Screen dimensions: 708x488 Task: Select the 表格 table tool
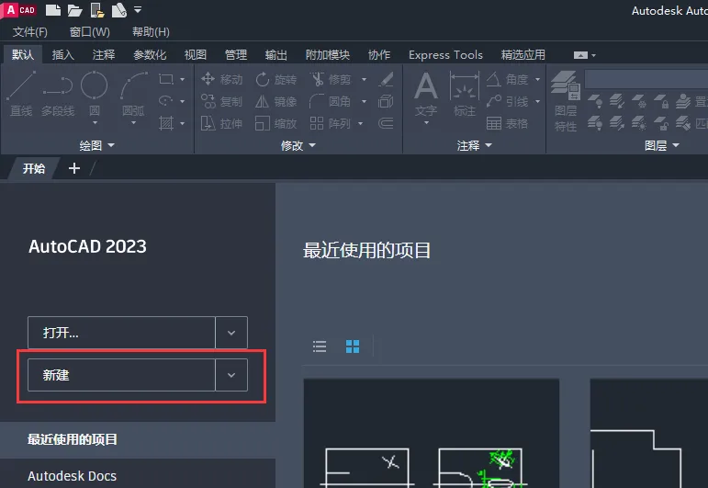point(508,123)
